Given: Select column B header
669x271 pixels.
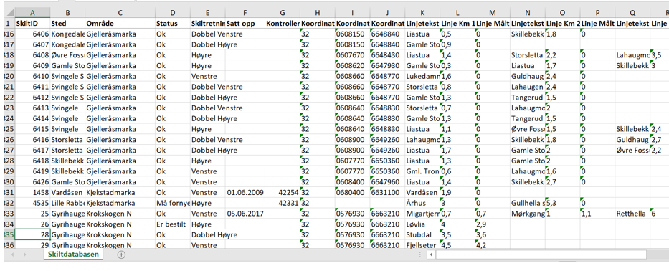Looking at the screenshot, I should [x=67, y=12].
